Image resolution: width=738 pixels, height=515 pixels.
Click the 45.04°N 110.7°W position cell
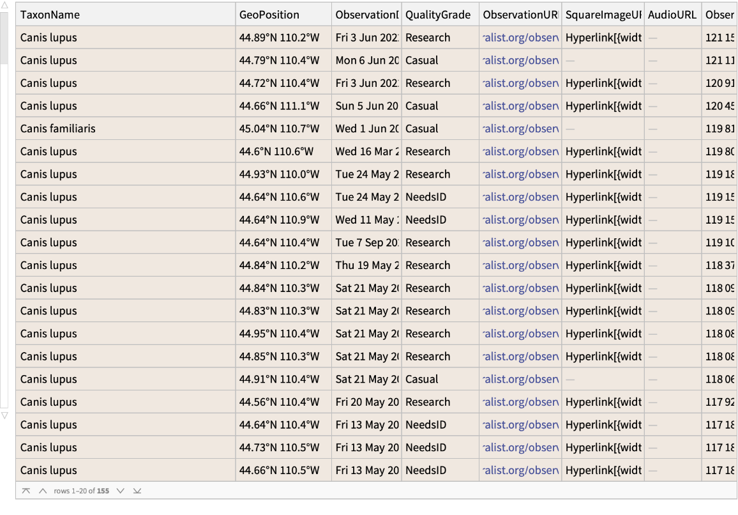click(279, 129)
